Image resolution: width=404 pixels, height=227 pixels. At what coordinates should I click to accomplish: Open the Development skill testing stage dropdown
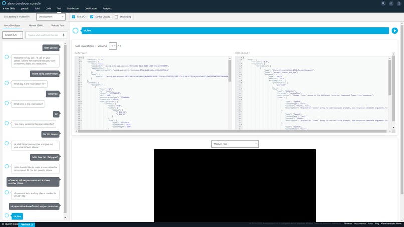point(51,17)
